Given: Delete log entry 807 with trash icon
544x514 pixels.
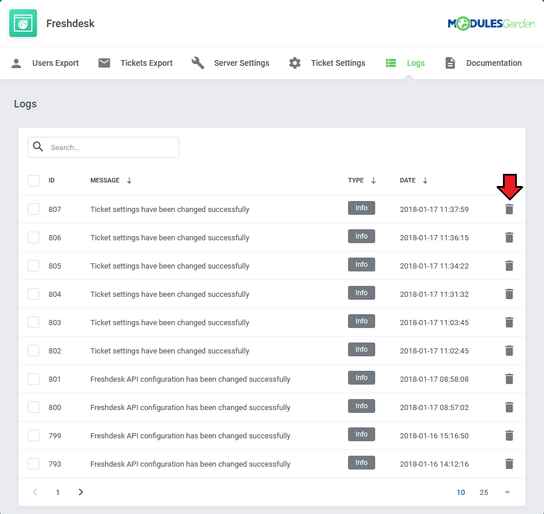Looking at the screenshot, I should click(x=509, y=209).
